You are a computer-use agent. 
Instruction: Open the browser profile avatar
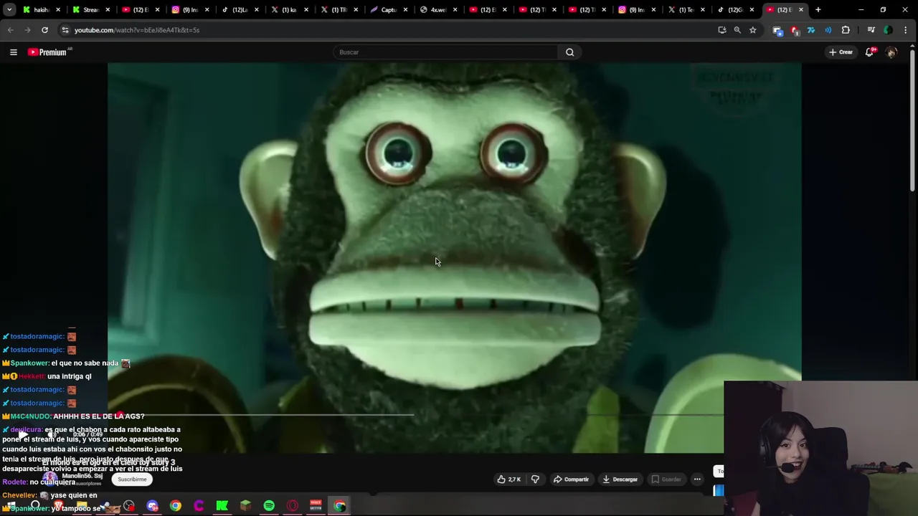click(x=888, y=30)
